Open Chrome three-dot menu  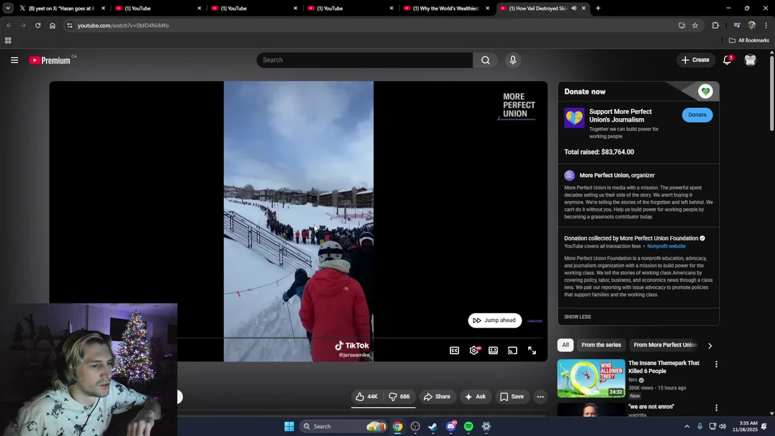[x=767, y=25]
